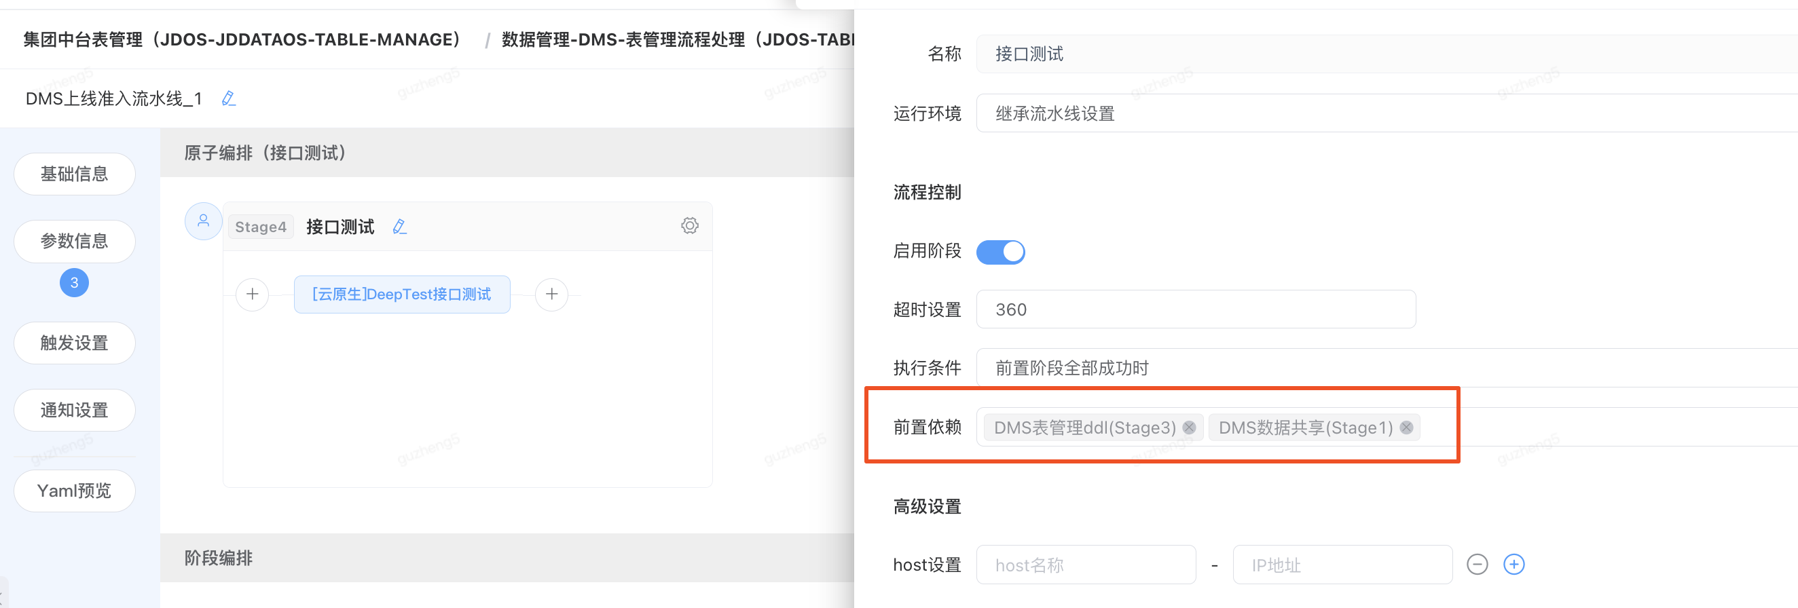Remove host setting row with minus icon
Screen dimensions: 1798x608
click(x=1477, y=564)
